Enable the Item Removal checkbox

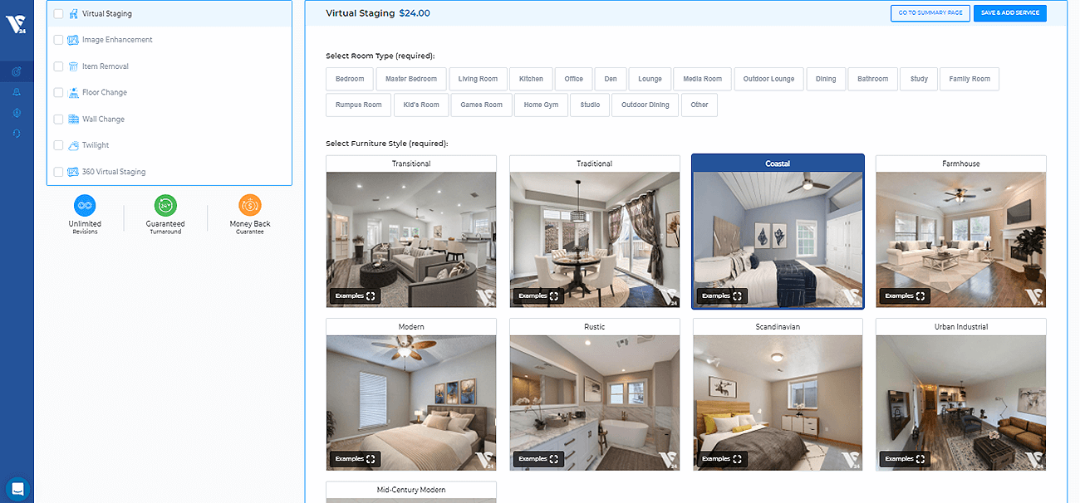click(x=58, y=66)
